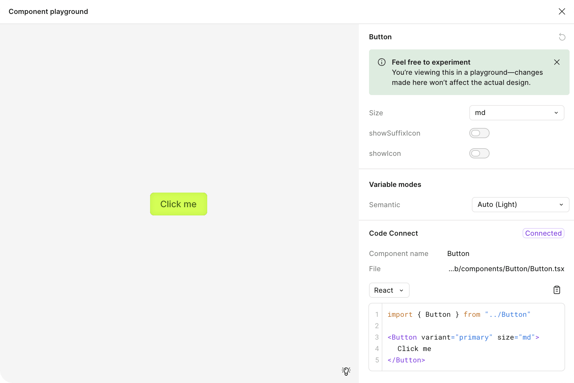The width and height of the screenshot is (574, 383).
Task: Click the showIcon label
Action: 385,153
